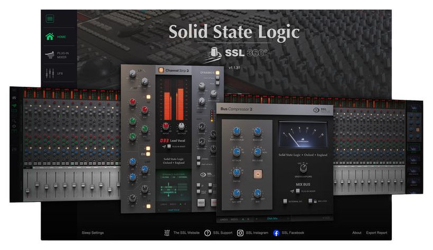
Task: Open the hamburger menu in SSL 360 sidebar
Action: (x=50, y=19)
